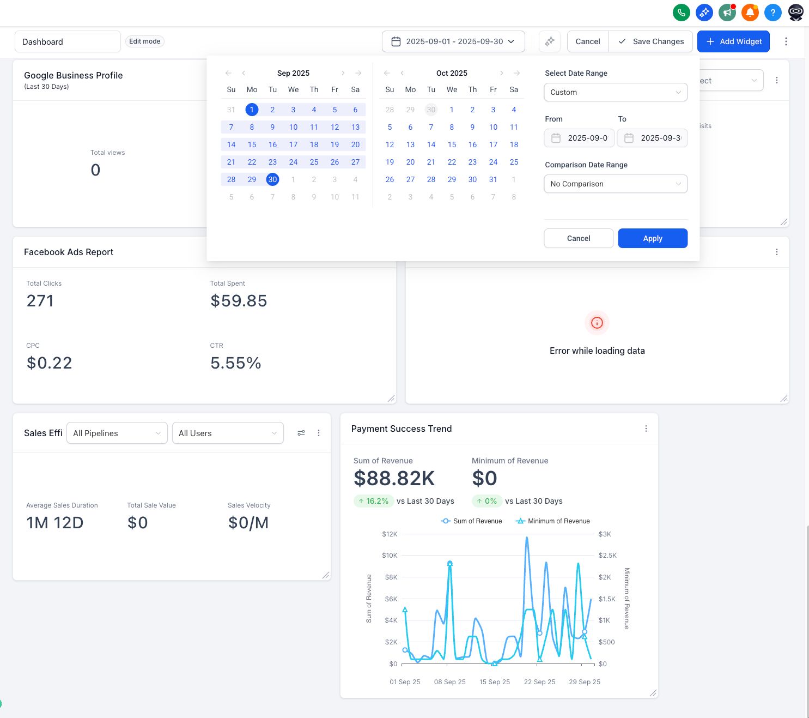
Task: Open Payment Success Trend widget options menu
Action: coord(646,429)
